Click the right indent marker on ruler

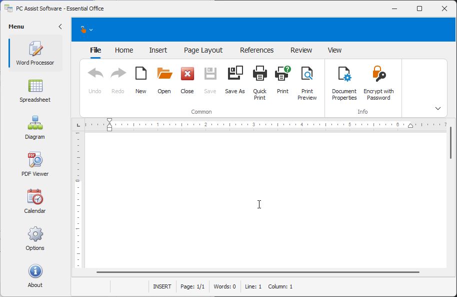pyautogui.click(x=410, y=126)
